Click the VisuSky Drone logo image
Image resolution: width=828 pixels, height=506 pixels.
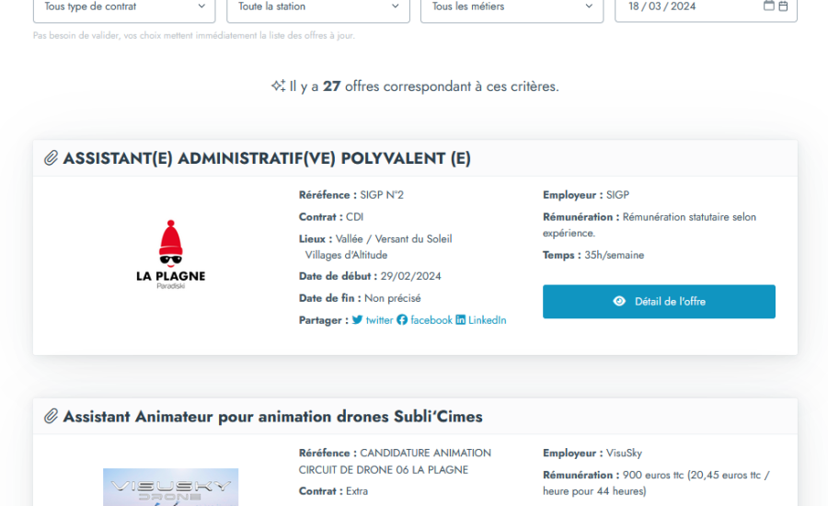[x=170, y=487]
